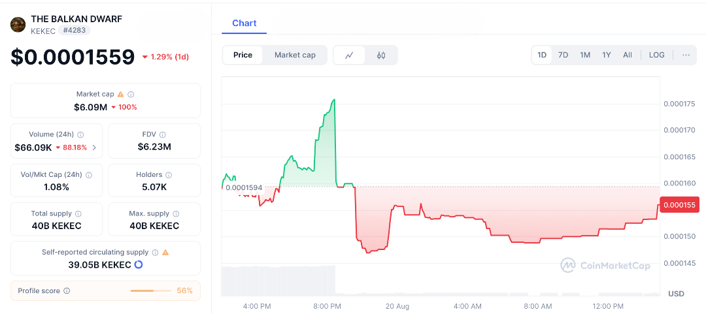Open the Chart tab
Screen dimensions: 706x314
point(244,24)
